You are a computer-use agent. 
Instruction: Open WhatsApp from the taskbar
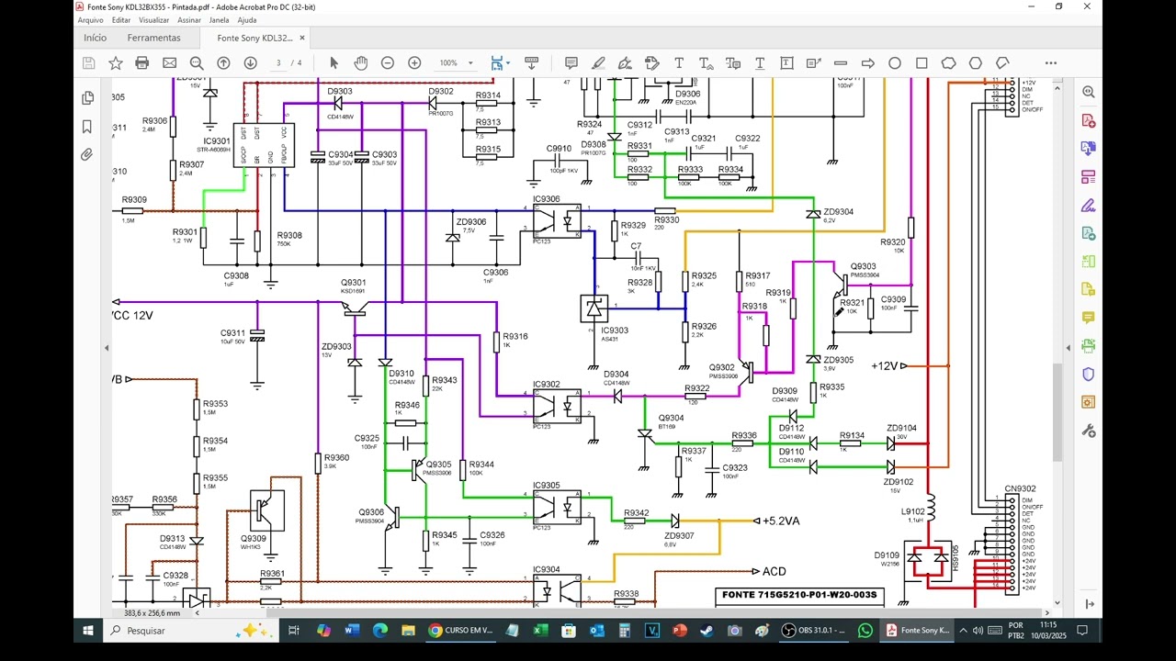865,631
